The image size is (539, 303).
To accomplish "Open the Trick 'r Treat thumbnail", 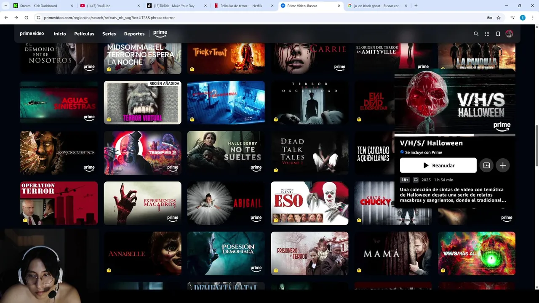I will click(x=226, y=58).
